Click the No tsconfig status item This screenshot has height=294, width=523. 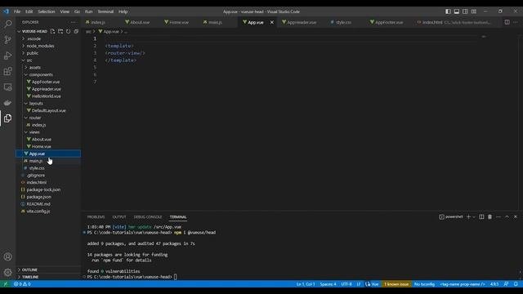424,284
